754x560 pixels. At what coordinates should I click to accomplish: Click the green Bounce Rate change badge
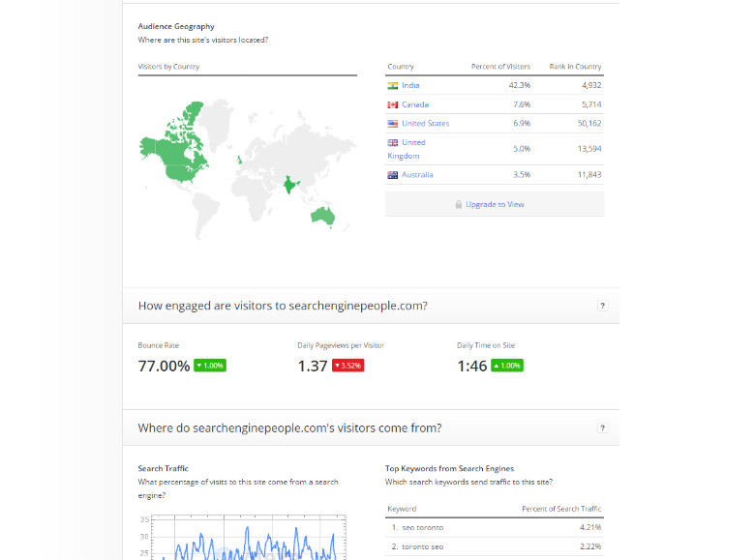(x=210, y=366)
